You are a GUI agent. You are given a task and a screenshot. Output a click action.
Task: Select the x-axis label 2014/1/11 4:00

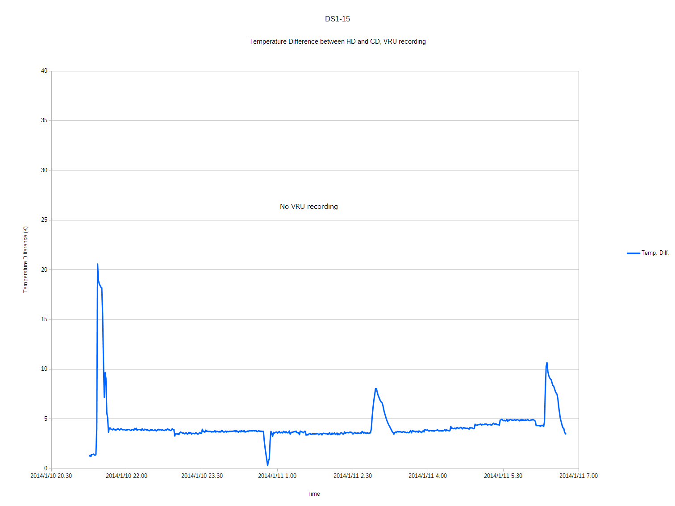click(427, 476)
